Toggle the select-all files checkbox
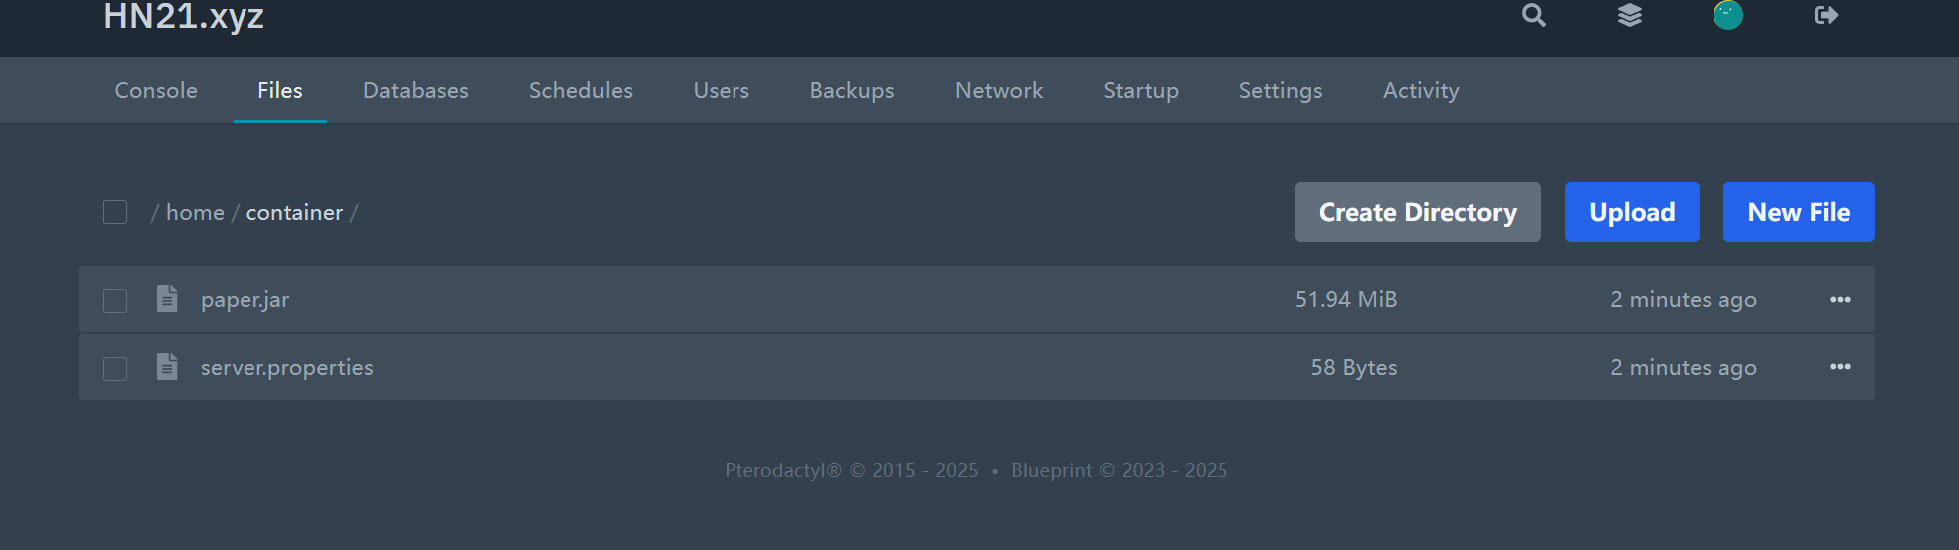Viewport: 1959px width, 550px height. pos(115,212)
